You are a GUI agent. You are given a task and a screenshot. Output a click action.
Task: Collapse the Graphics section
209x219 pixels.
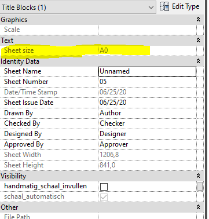tap(198, 19)
